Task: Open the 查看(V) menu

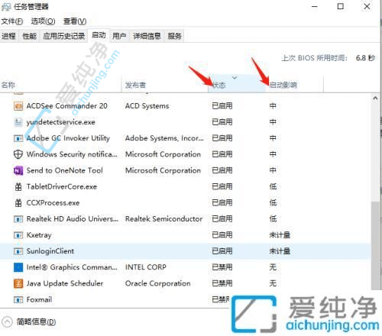Action: 75,21
